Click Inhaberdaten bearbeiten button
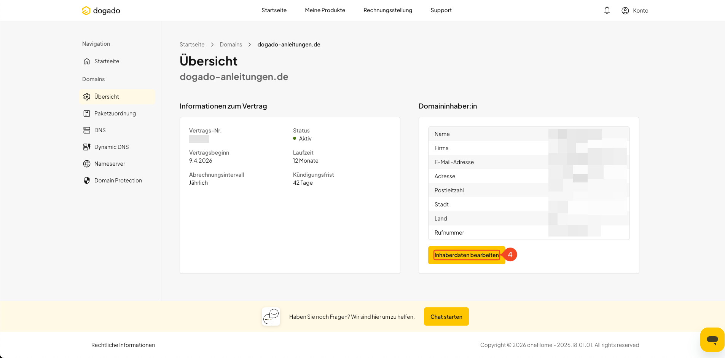The width and height of the screenshot is (725, 358). [467, 255]
